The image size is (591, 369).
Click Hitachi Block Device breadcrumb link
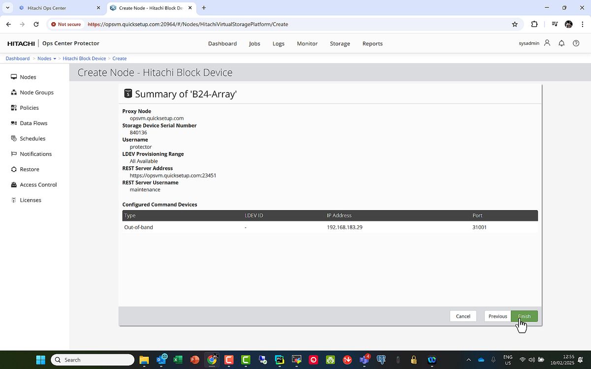tap(84, 59)
